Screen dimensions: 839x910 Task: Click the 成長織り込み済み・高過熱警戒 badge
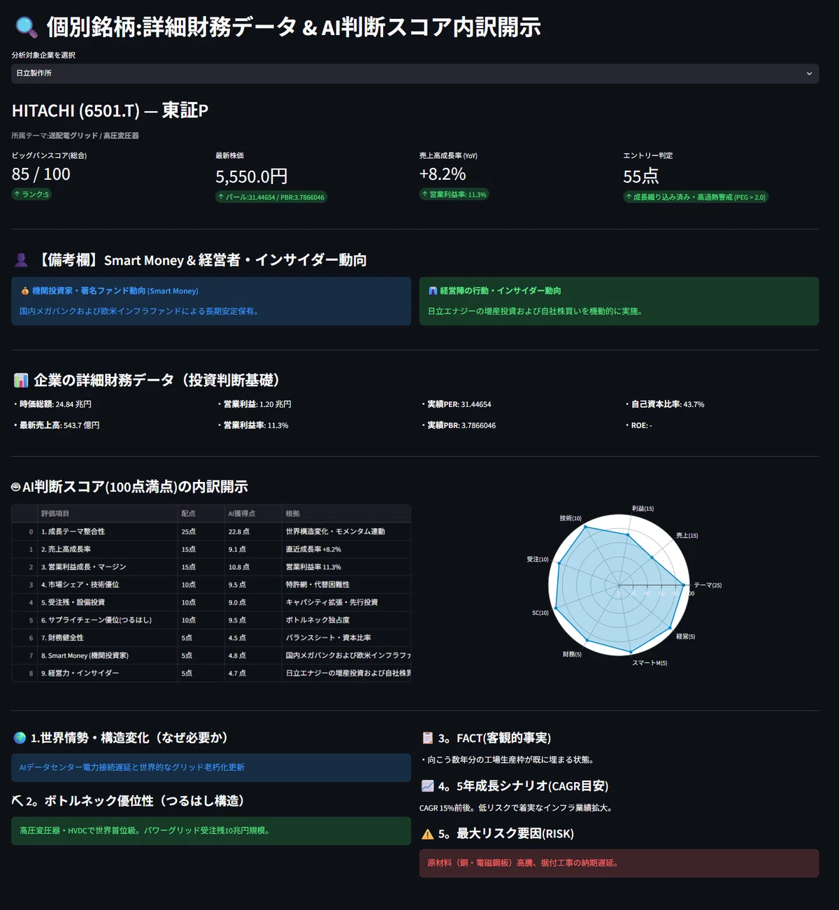click(x=696, y=197)
